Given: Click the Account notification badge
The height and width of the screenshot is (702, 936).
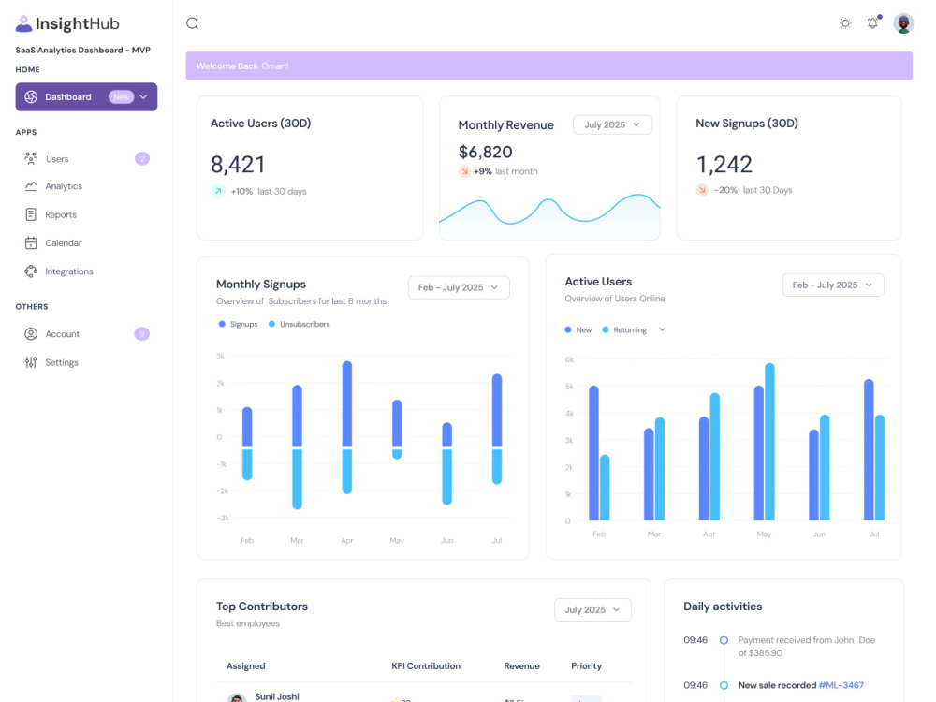Looking at the screenshot, I should click(142, 334).
